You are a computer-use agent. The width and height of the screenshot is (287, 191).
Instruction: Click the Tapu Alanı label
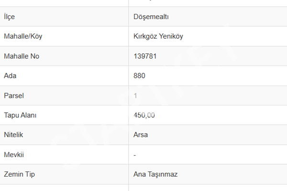coord(20,115)
